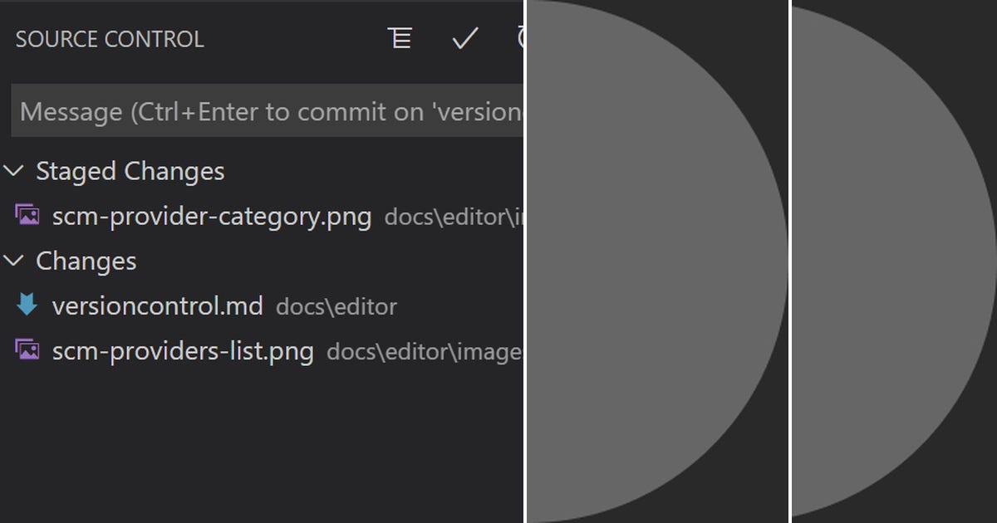Viewport: 997px width, 523px height.
Task: Click the chevron icon before Changes
Action: click(x=12, y=261)
